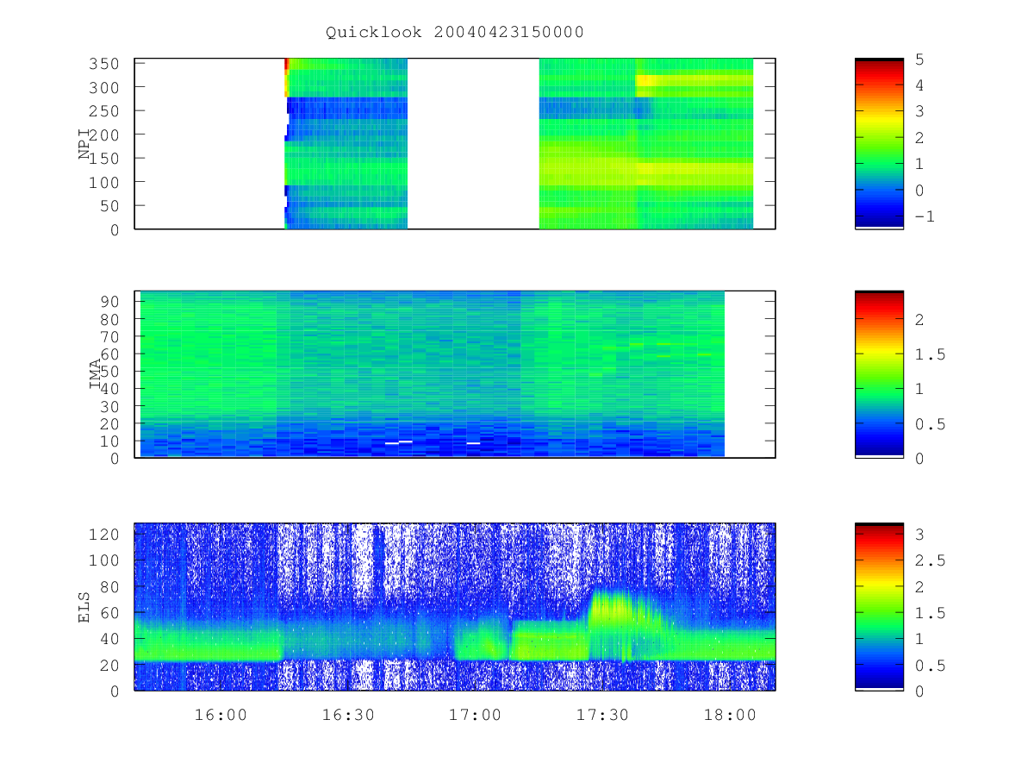
Task: Click the 5 label on NPI colorbar
Action: (919, 59)
